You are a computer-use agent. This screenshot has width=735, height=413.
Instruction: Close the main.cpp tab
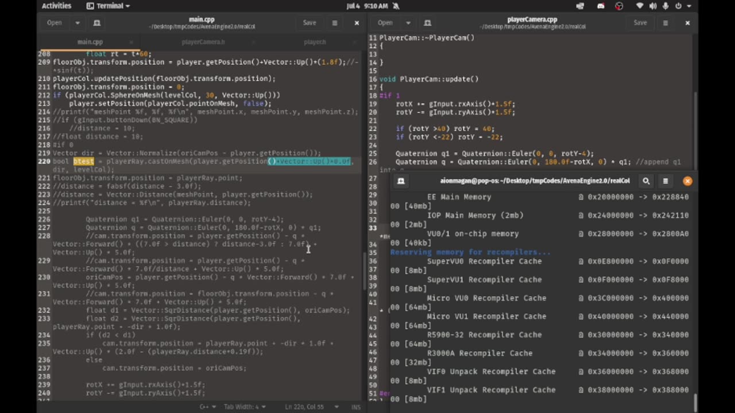[x=131, y=42]
